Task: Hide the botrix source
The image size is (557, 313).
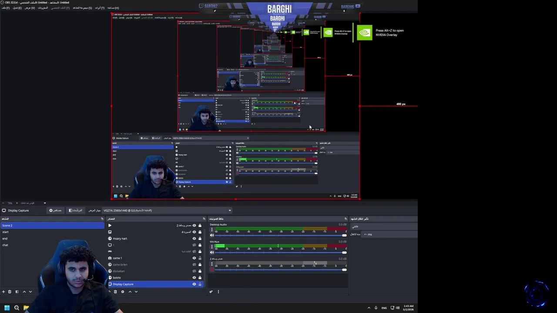Action: (x=194, y=277)
